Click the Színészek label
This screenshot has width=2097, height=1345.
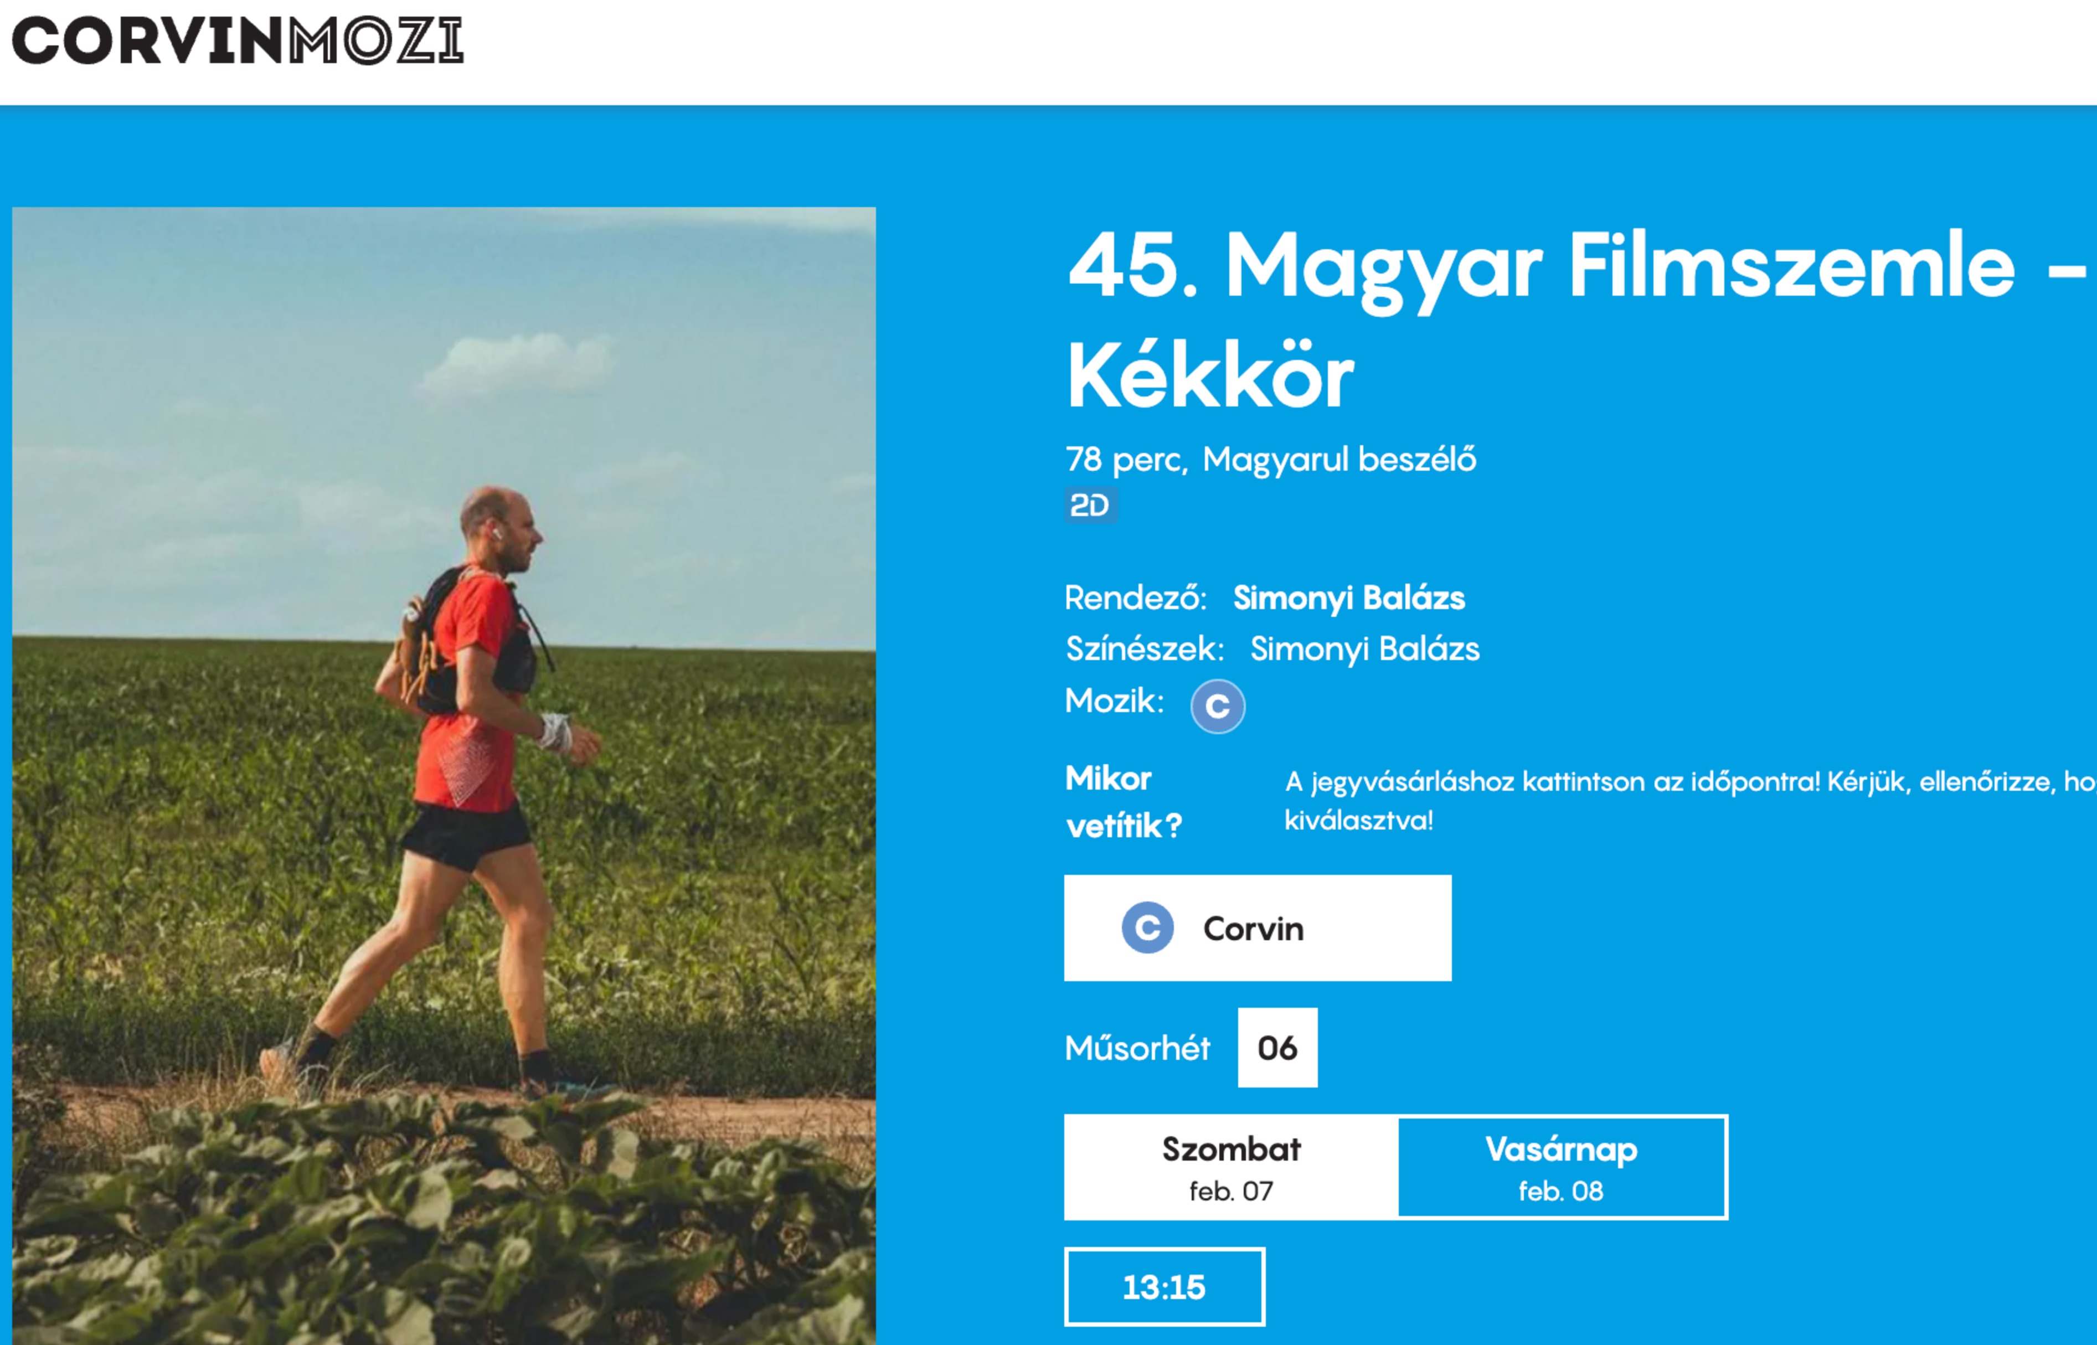[1144, 649]
